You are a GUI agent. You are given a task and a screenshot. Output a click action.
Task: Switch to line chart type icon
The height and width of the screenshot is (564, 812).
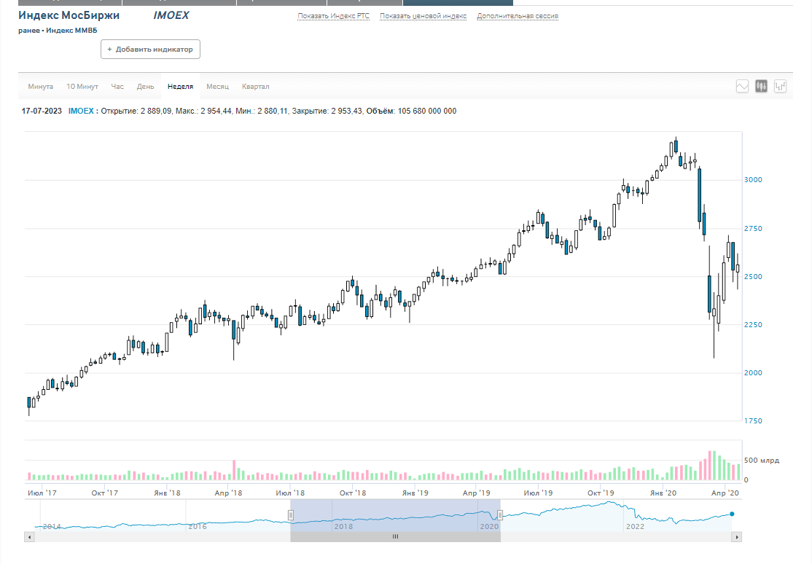[x=742, y=87]
